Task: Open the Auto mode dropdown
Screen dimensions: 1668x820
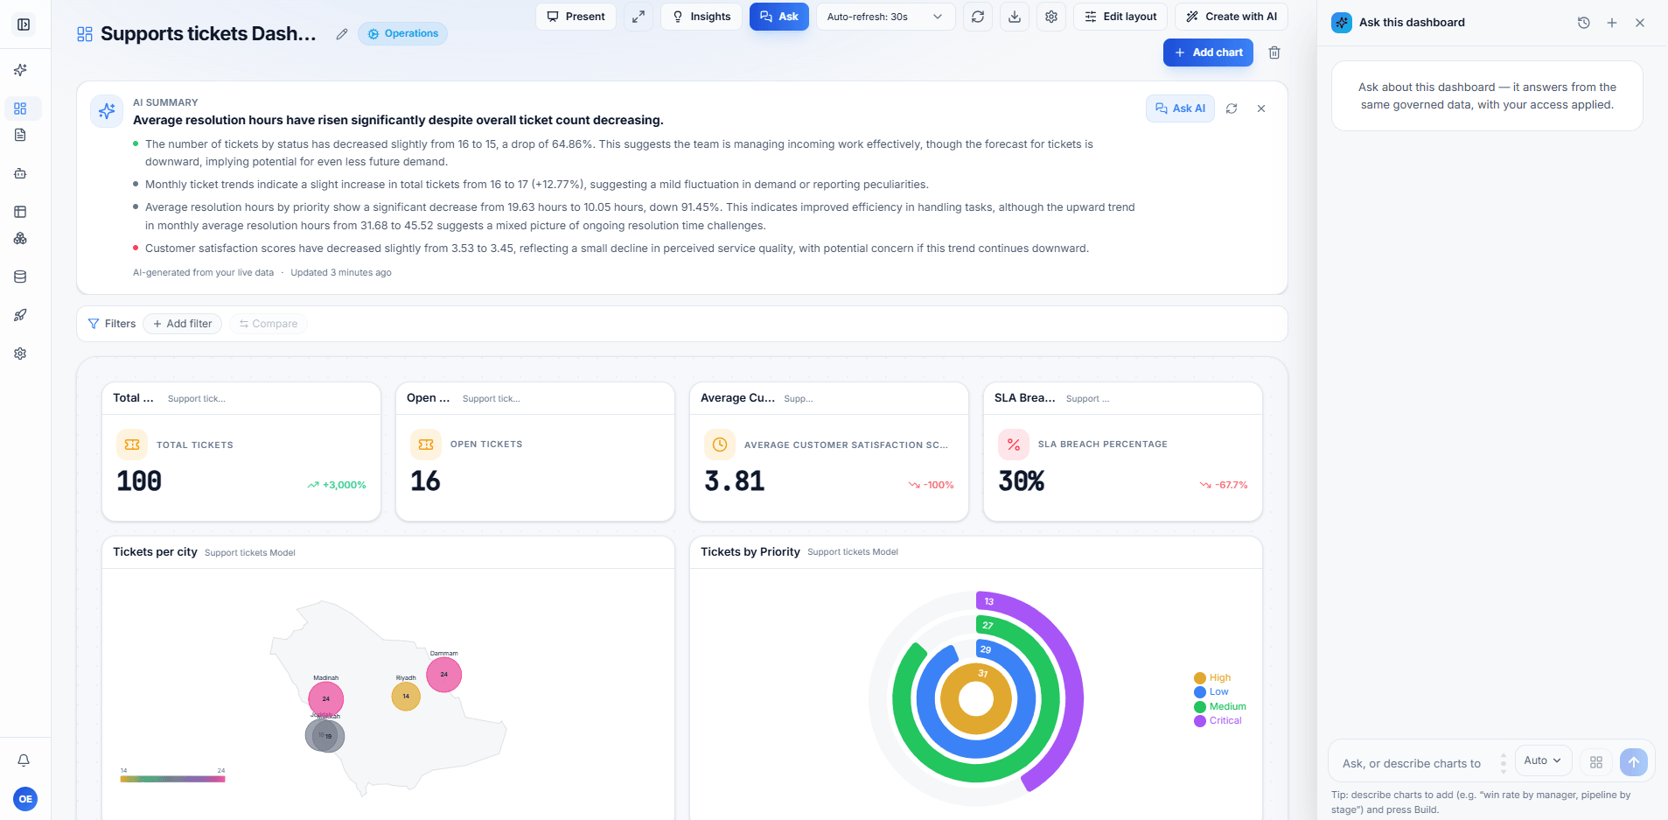Action: tap(1543, 760)
